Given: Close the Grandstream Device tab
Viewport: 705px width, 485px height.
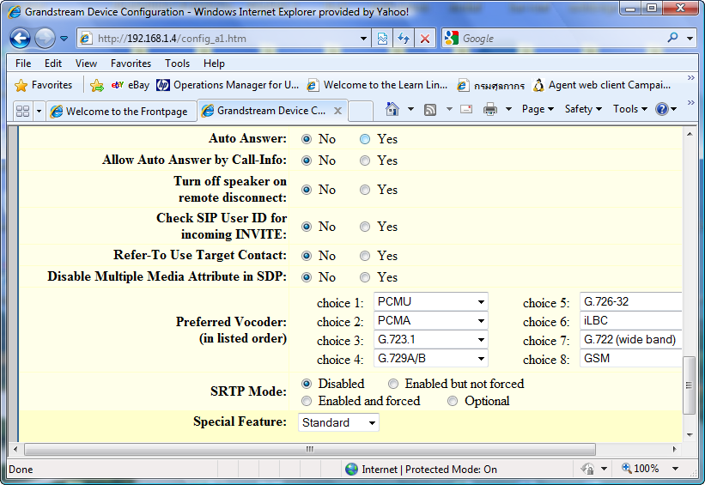Looking at the screenshot, I should pyautogui.click(x=337, y=111).
